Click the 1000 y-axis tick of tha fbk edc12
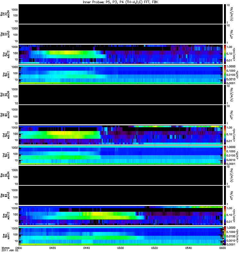This screenshot has width=241, height=257. [x=14, y=47]
